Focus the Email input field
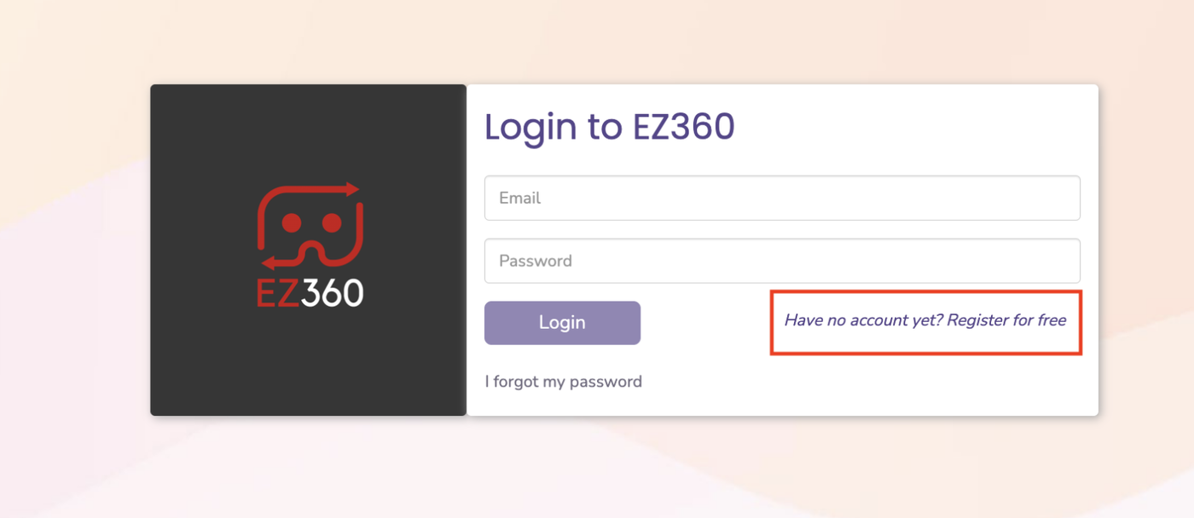The width and height of the screenshot is (1194, 518). tap(782, 198)
